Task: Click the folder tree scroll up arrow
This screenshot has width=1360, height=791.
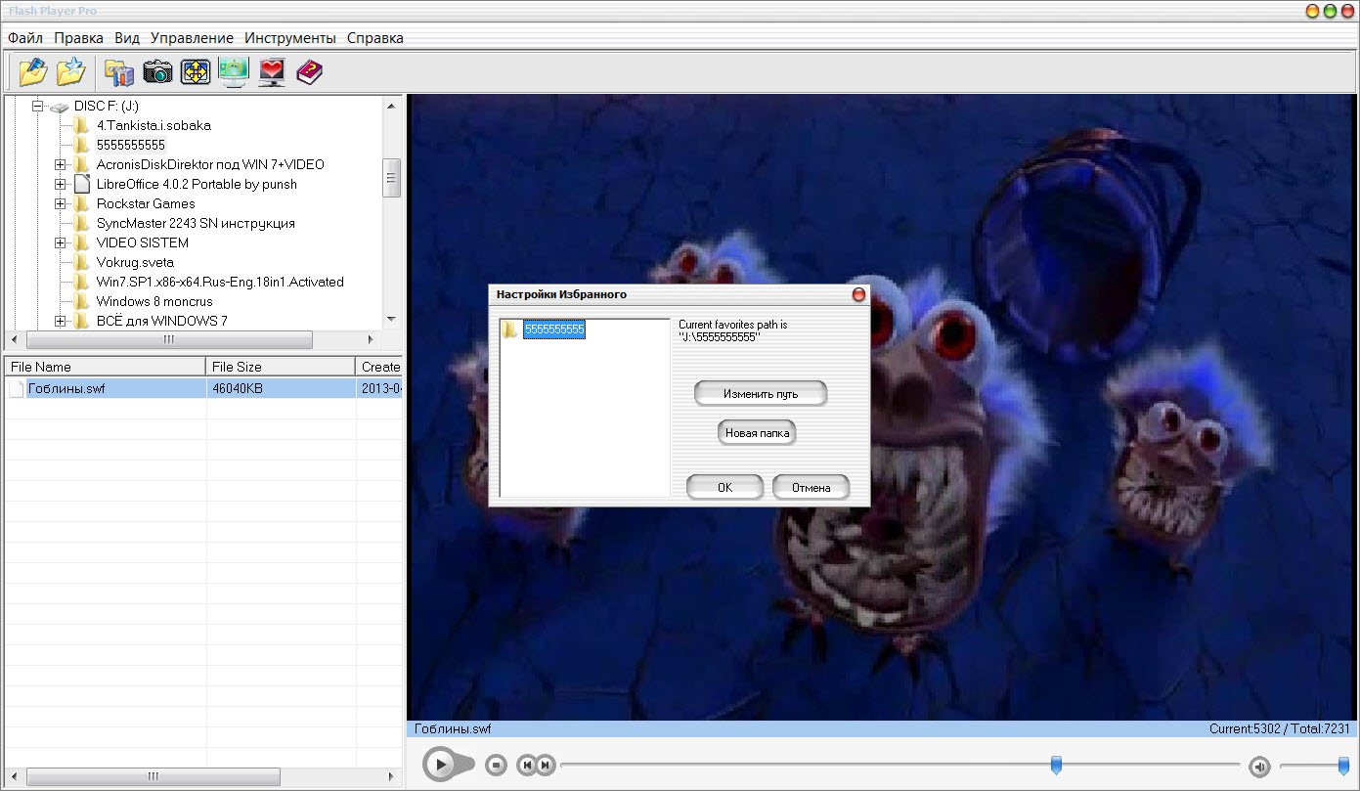Action: pyautogui.click(x=392, y=106)
